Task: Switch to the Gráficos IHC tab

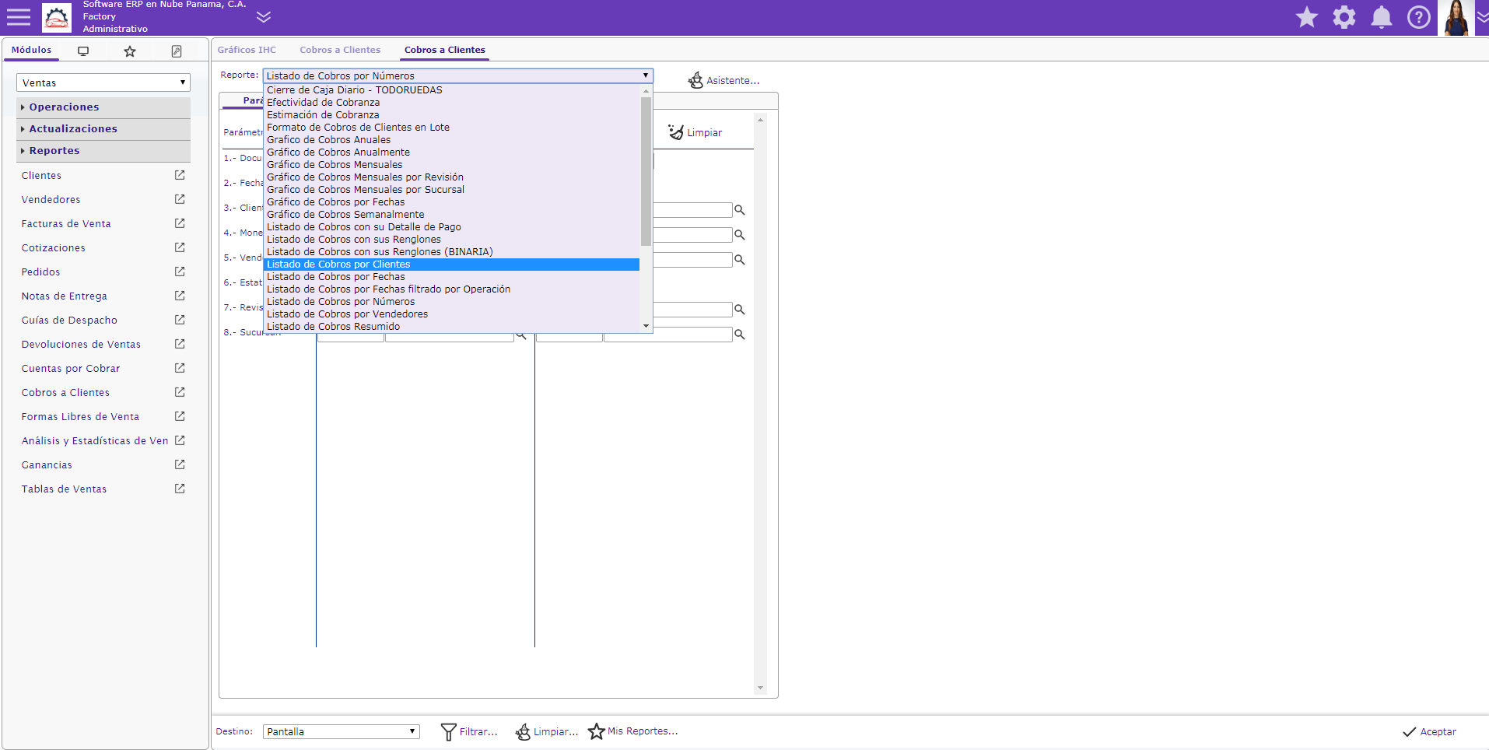Action: (x=247, y=50)
